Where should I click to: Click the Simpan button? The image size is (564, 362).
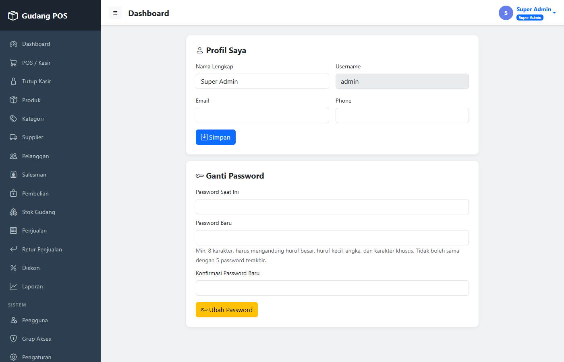(216, 137)
